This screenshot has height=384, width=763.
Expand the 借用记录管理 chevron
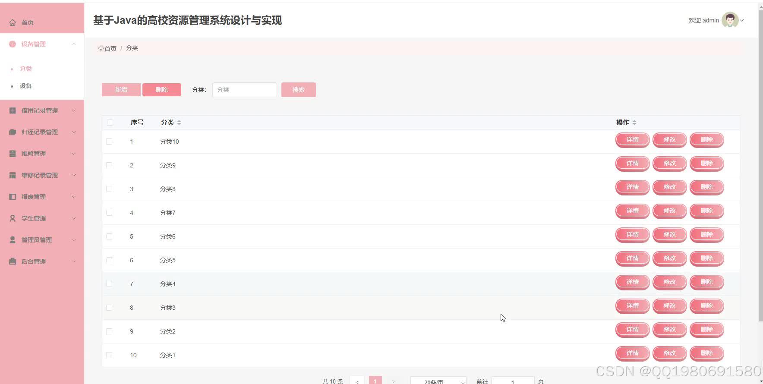74,110
